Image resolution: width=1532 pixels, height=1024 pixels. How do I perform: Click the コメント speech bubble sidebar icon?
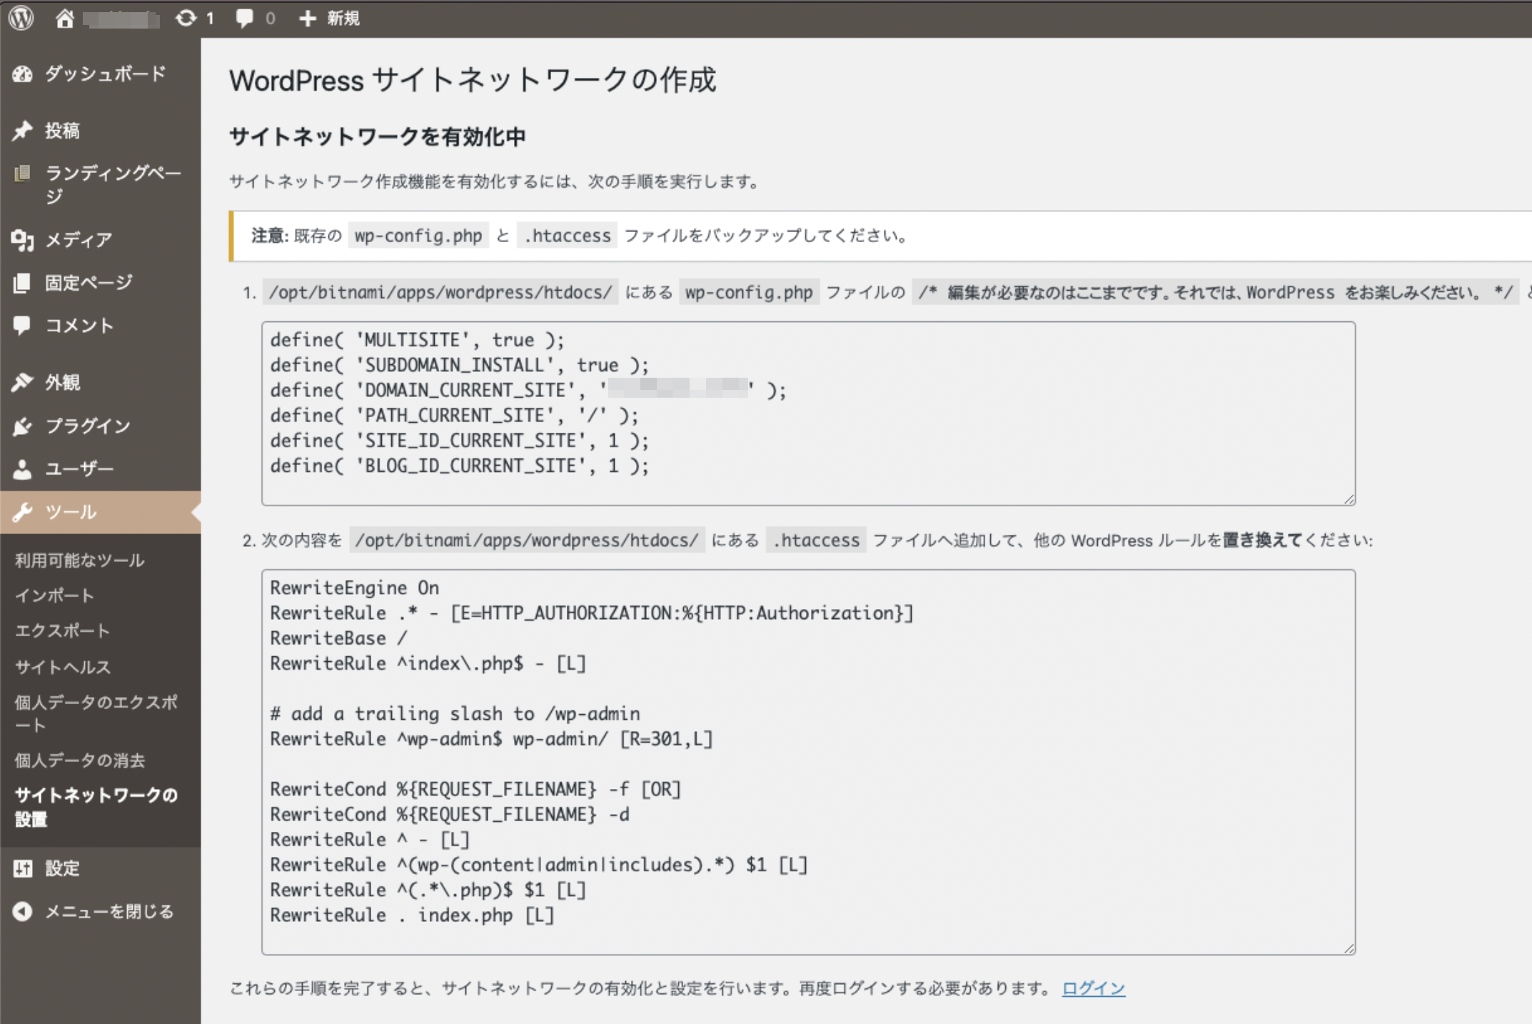(x=22, y=326)
